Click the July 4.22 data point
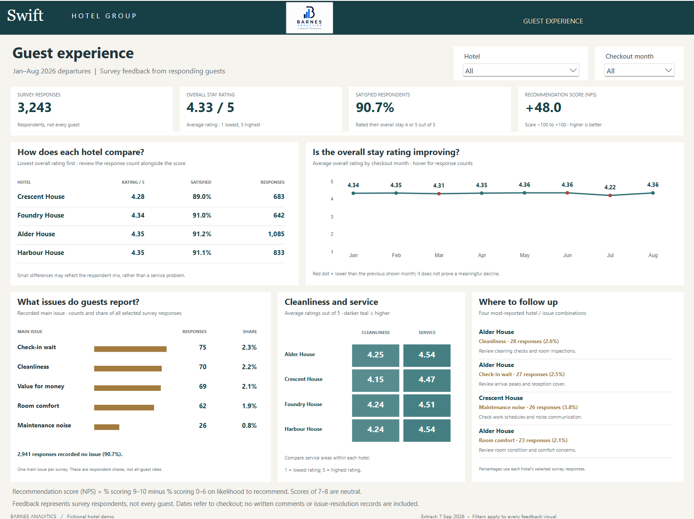 (610, 195)
